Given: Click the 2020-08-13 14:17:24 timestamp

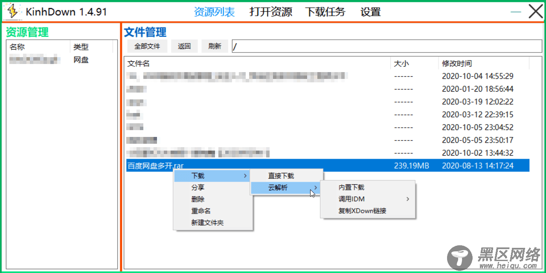Looking at the screenshot, I should pyautogui.click(x=477, y=166).
